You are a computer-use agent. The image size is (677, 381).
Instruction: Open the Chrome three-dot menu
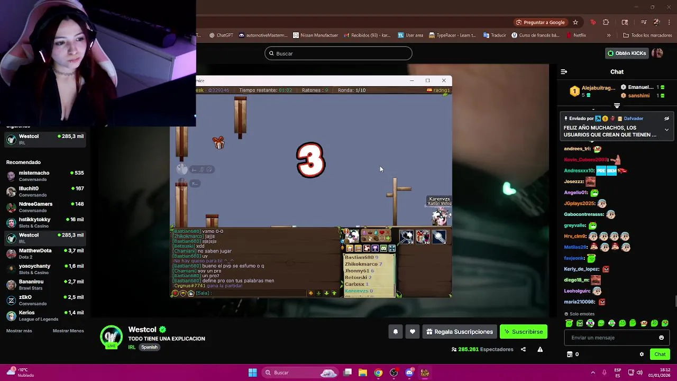click(670, 22)
